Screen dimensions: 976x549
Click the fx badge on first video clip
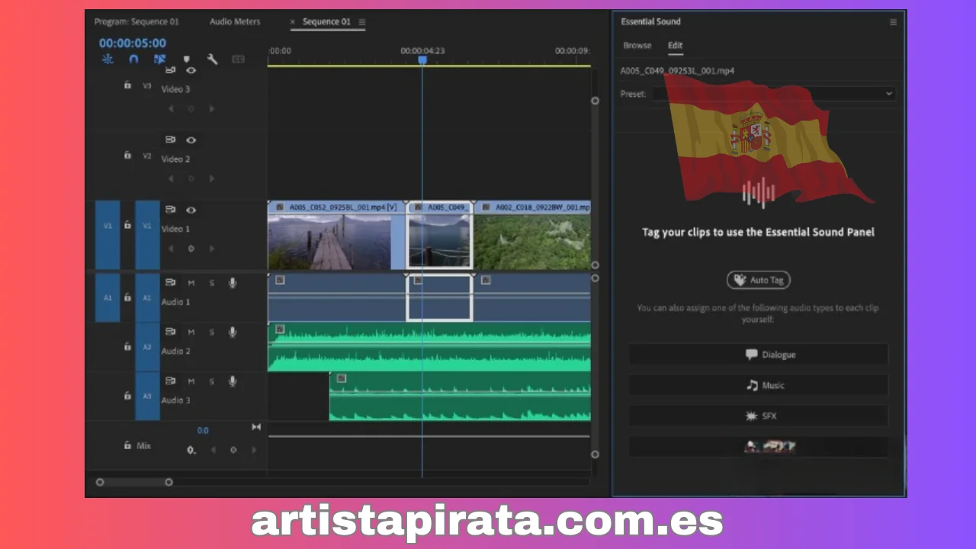pos(280,207)
